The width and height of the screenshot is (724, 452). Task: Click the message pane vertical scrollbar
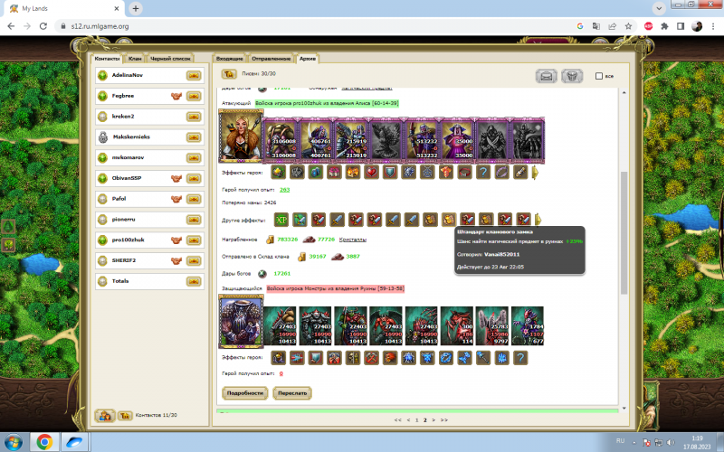click(624, 233)
